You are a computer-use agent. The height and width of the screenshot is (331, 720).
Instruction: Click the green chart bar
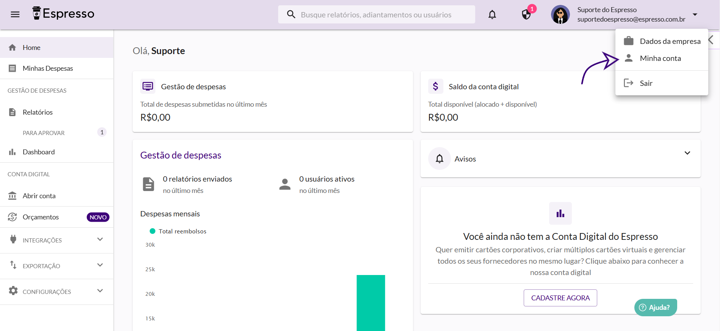(371, 303)
